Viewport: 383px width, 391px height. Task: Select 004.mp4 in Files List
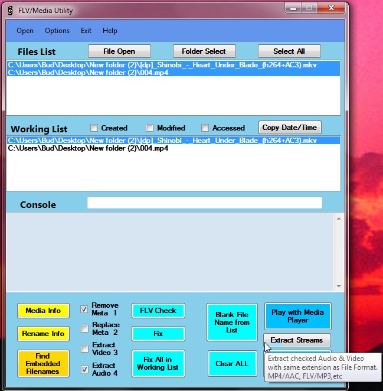174,73
